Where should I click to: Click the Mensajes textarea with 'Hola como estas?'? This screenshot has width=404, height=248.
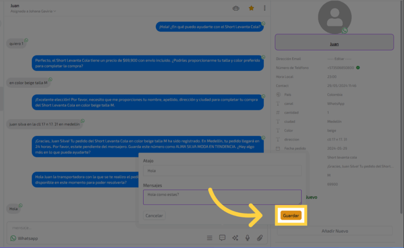(222, 197)
